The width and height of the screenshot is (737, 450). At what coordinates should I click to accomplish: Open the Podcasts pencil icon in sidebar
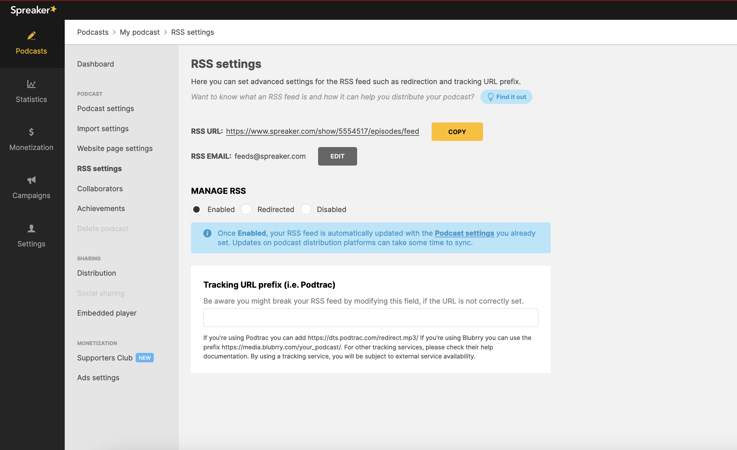(x=31, y=36)
